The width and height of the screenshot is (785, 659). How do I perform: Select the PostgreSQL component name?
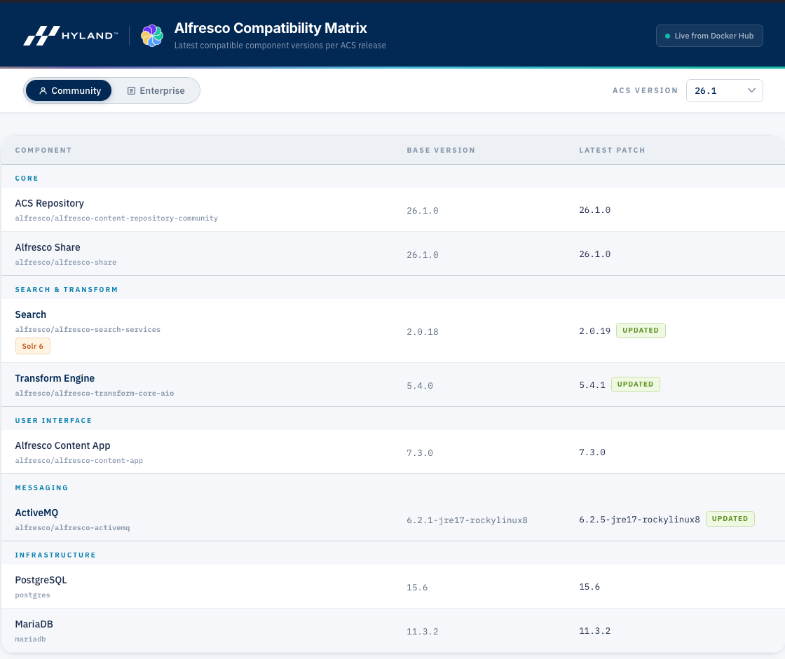coord(41,580)
